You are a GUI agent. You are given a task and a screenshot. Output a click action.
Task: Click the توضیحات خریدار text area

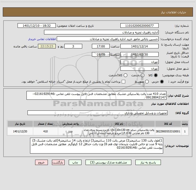pos(96,146)
